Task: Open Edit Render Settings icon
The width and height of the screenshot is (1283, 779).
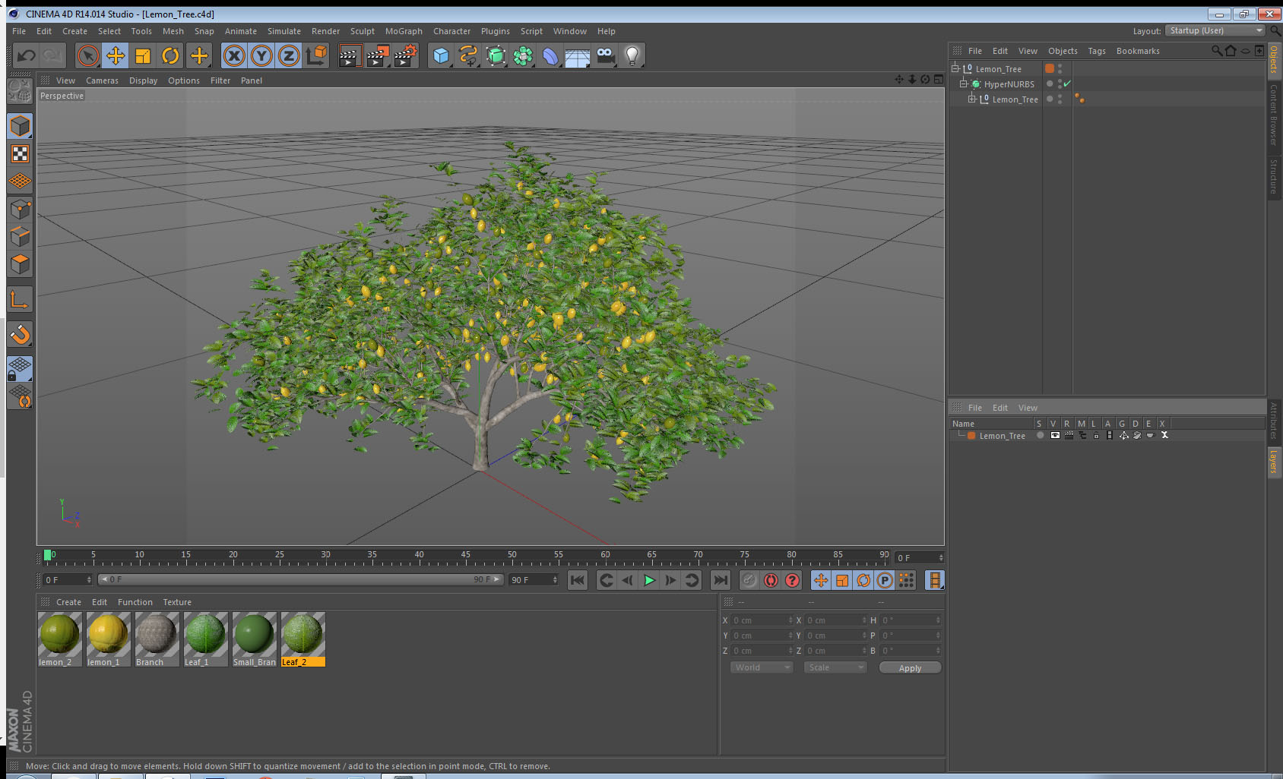Action: 405,55
